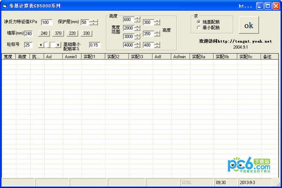This screenshot has height=188, width=282.
Task: Choose the 330 wall thickness button
Action: tap(86, 34)
